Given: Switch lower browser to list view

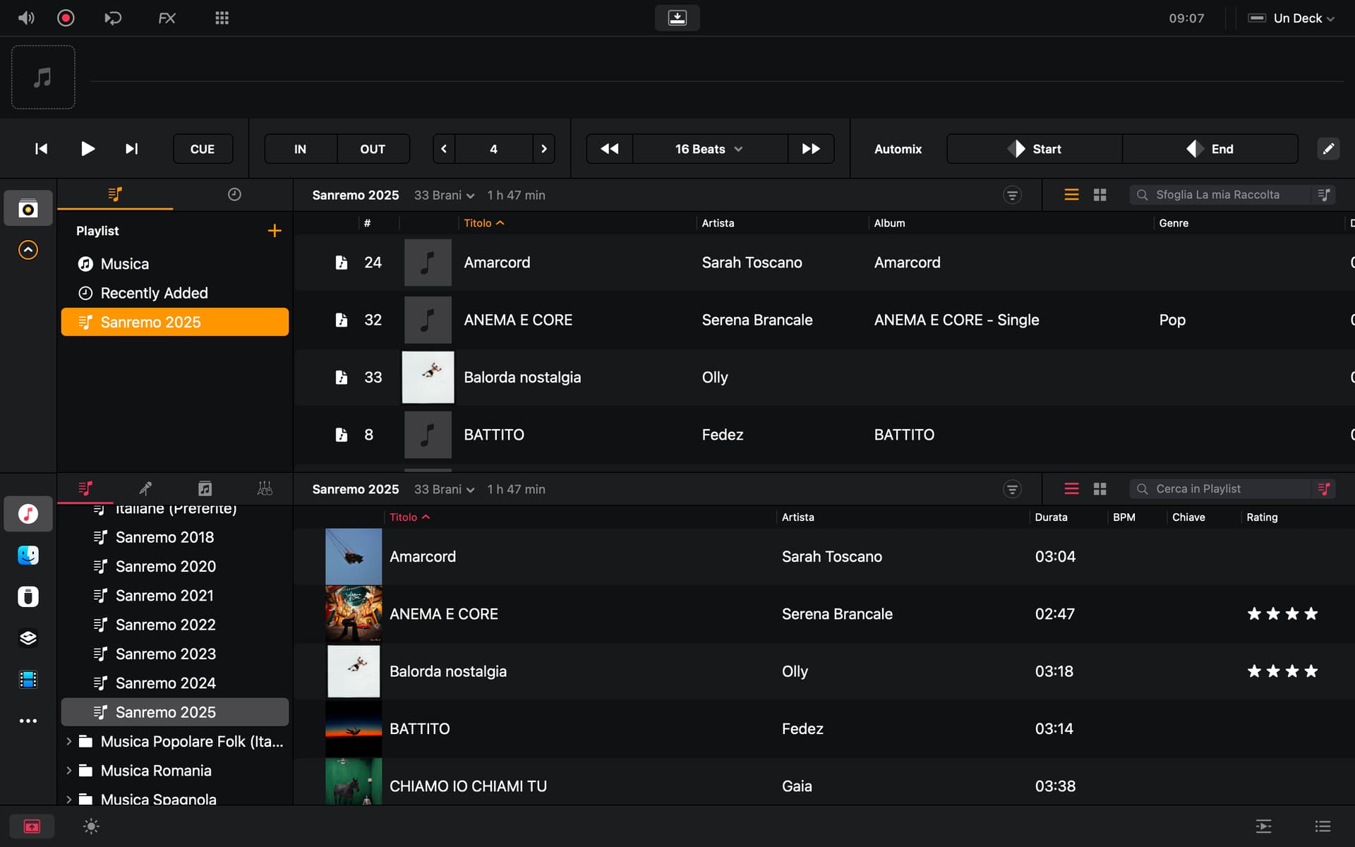Looking at the screenshot, I should coord(1071,489).
